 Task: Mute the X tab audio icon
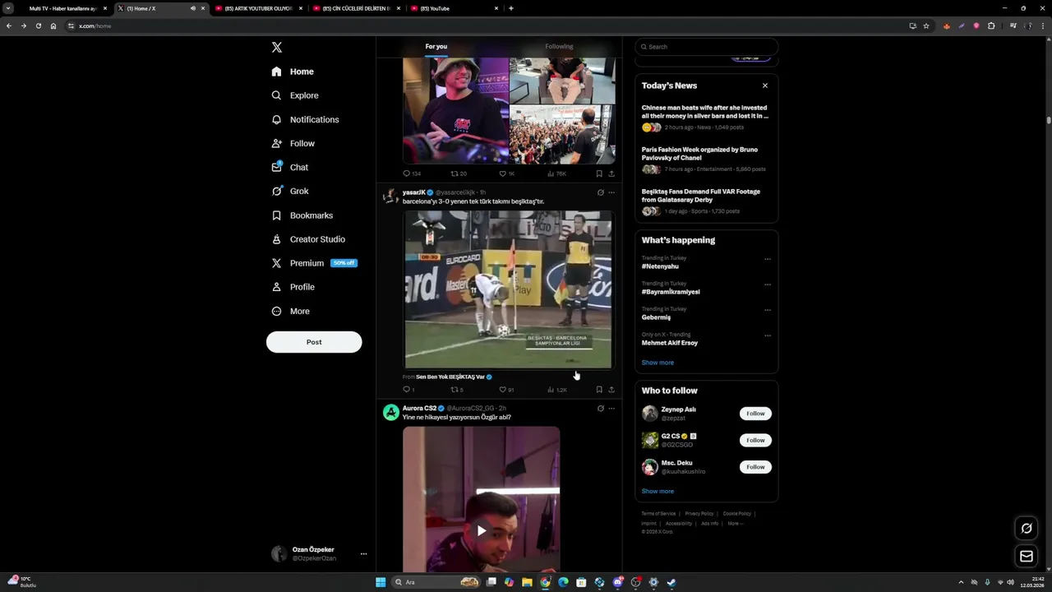193,8
